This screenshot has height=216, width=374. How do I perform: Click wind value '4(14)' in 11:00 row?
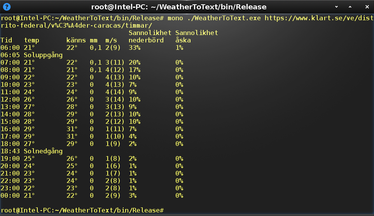pos(115,92)
